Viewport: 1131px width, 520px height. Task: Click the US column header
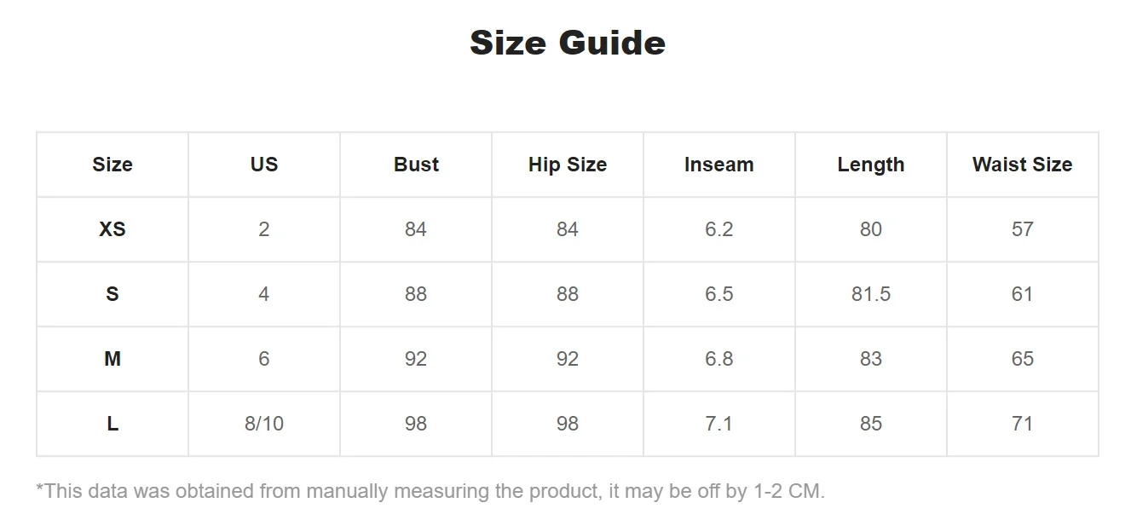pos(264,165)
